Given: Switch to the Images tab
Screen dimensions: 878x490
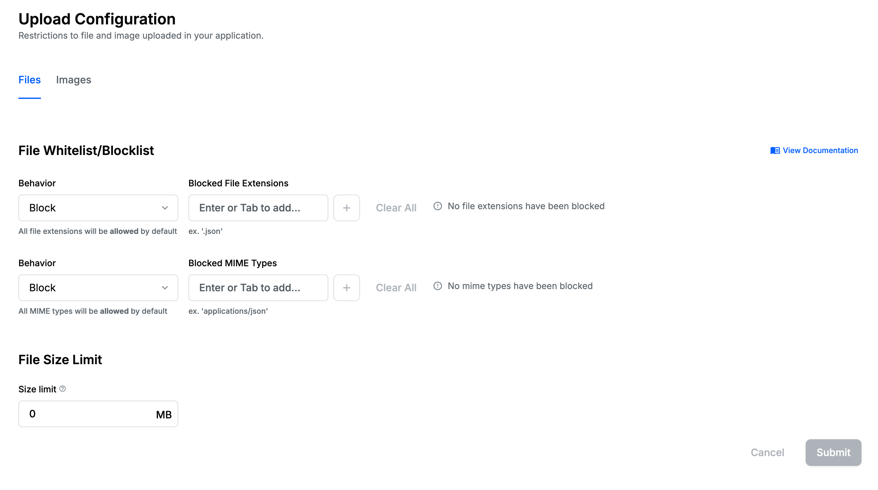Looking at the screenshot, I should click(74, 80).
